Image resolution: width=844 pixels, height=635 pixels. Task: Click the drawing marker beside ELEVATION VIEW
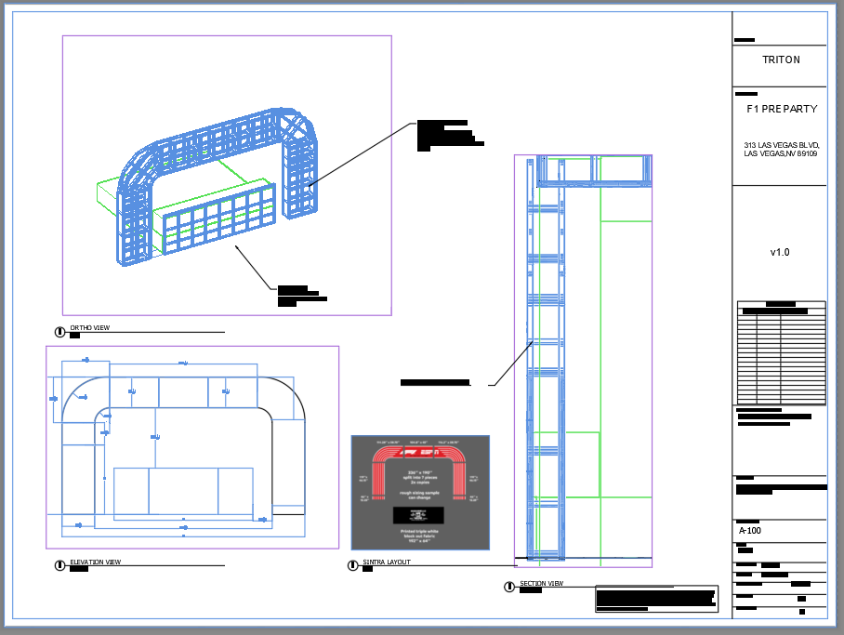pyautogui.click(x=59, y=565)
